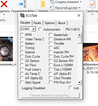Check the O2 Sensor RH box
The image size is (98, 106).
(50, 61)
